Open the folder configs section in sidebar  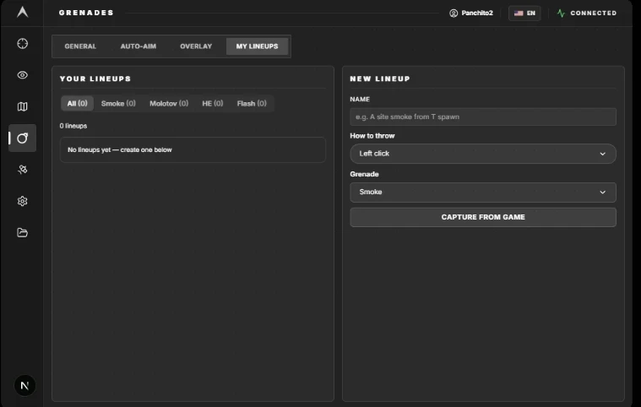[23, 232]
